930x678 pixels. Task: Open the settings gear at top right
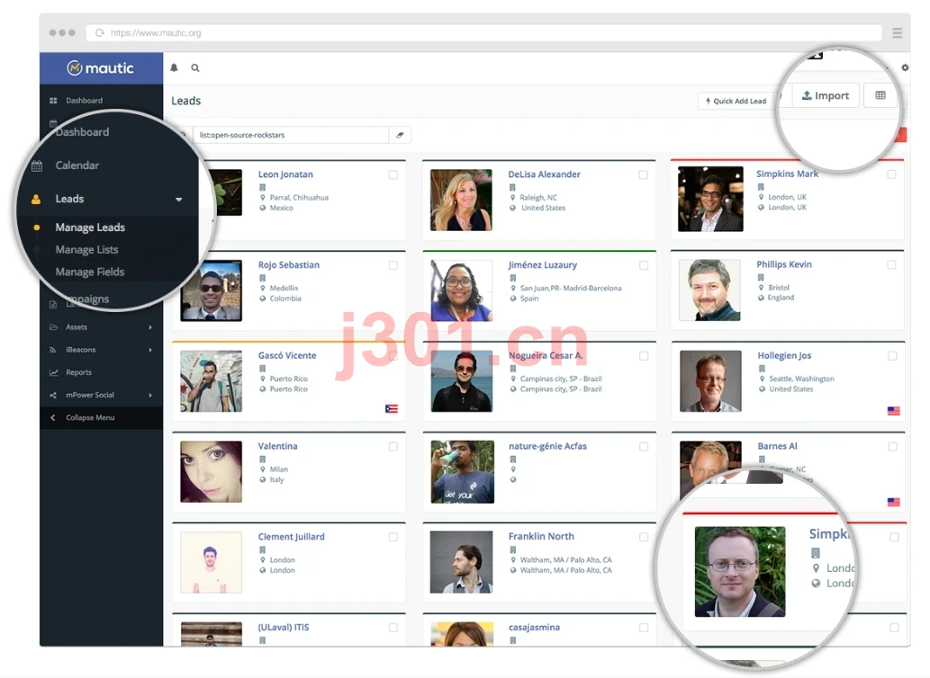click(x=905, y=67)
